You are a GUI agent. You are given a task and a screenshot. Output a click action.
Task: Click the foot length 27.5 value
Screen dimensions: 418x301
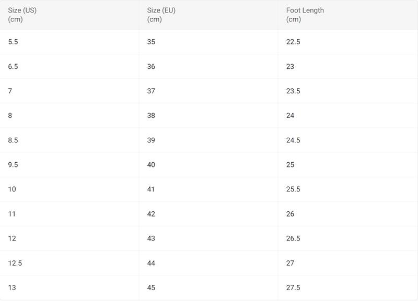[x=293, y=287]
